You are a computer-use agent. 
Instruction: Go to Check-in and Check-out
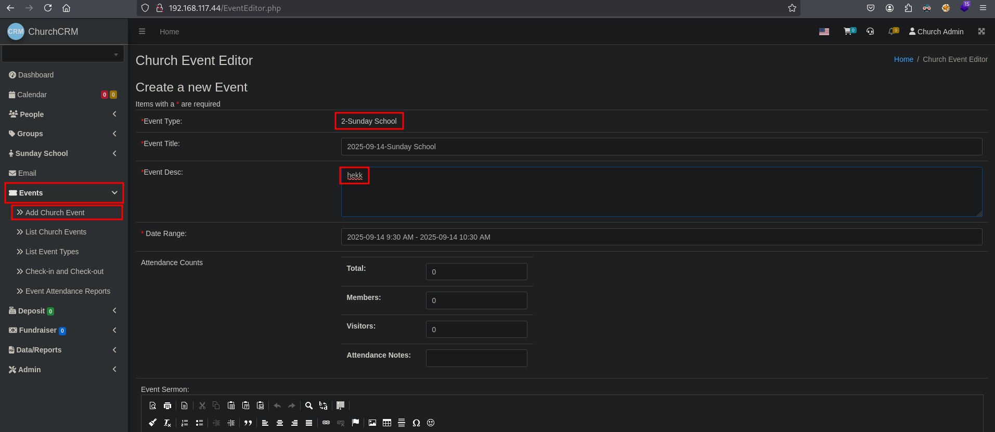tap(64, 271)
